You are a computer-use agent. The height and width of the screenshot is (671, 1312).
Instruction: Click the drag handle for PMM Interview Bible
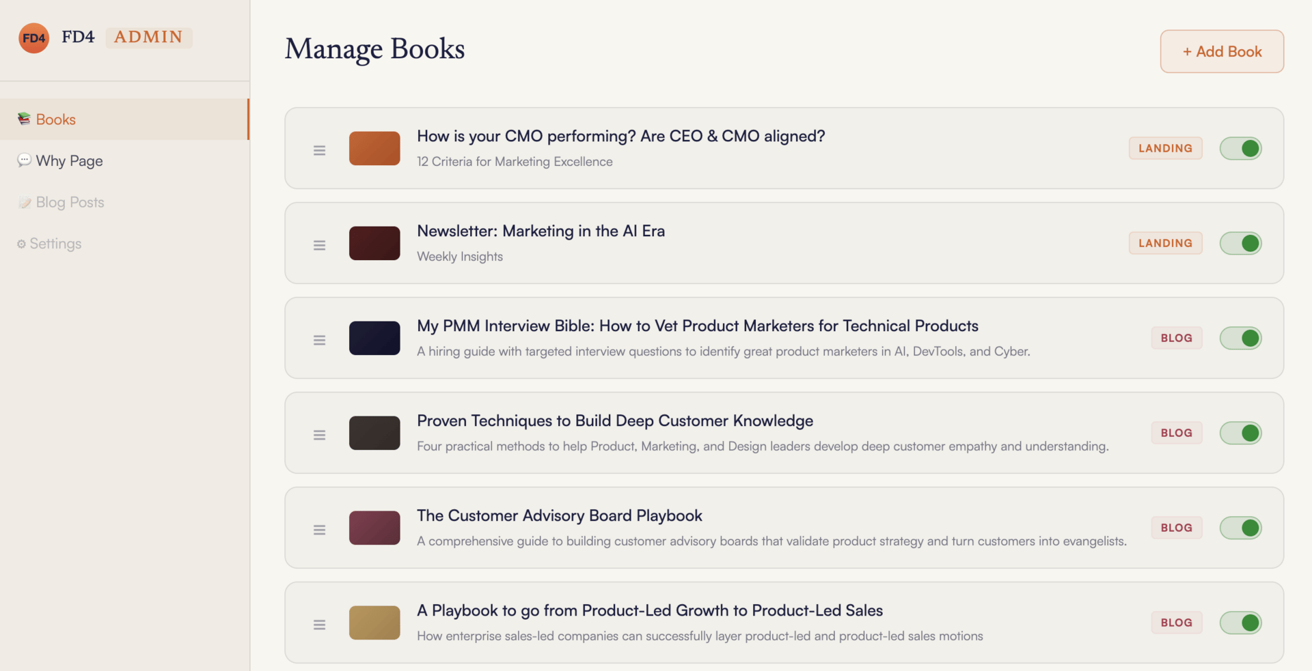pos(319,340)
